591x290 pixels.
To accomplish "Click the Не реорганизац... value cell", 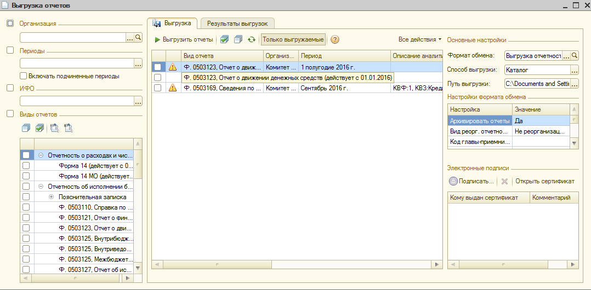I will (x=541, y=131).
